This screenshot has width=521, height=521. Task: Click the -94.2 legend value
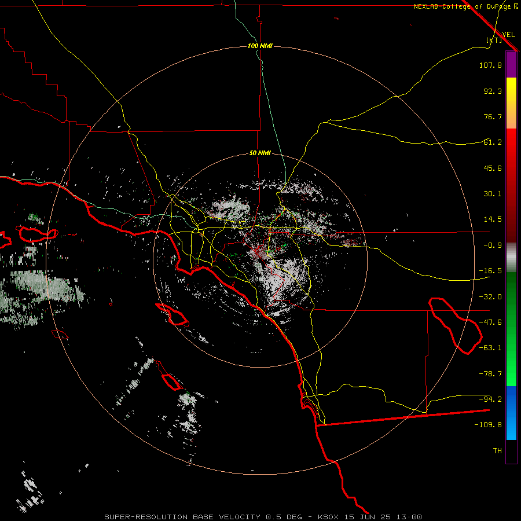[490, 399]
